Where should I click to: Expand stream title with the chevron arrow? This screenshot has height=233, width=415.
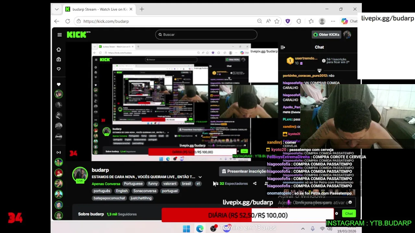pyautogui.click(x=200, y=177)
